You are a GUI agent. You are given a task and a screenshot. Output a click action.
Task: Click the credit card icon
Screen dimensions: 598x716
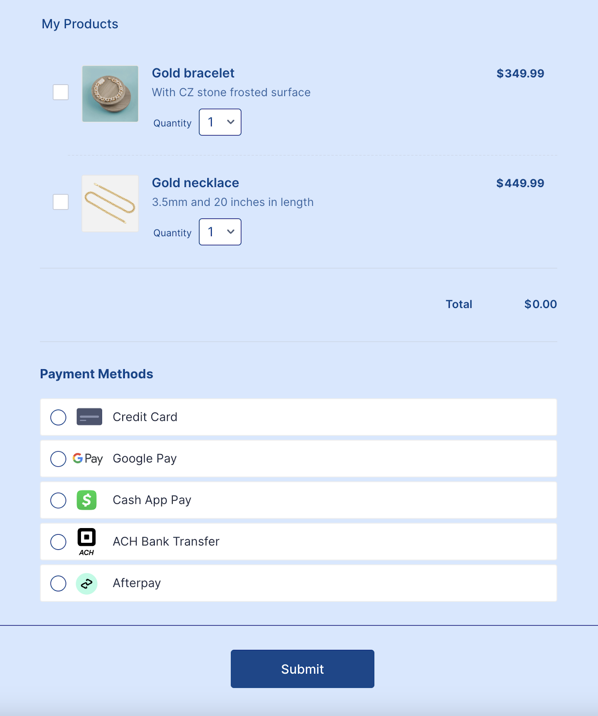(x=89, y=417)
